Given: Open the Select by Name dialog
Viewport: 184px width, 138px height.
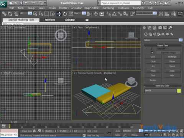Looking at the screenshot, I should 41,14.
